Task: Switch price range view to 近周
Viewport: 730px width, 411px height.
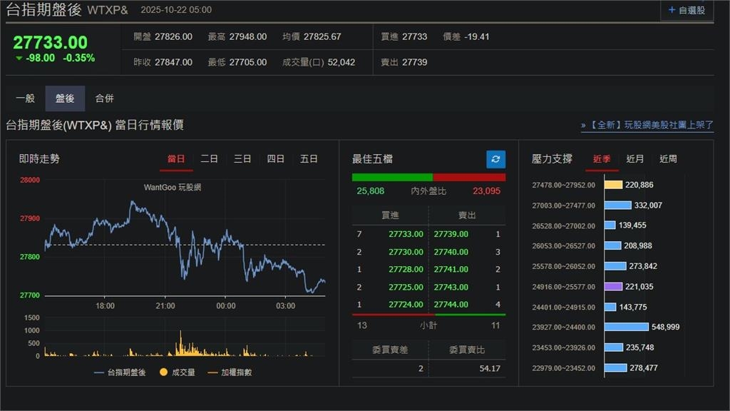Action: click(x=668, y=159)
